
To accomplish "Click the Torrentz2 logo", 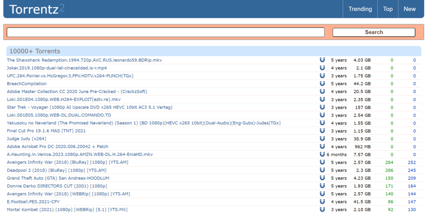I will click(37, 9).
